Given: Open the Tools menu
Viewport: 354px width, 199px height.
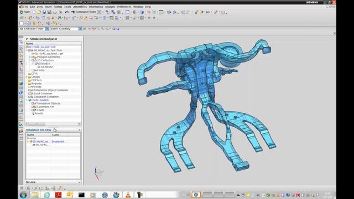Looking at the screenshot, I should point(67,7).
